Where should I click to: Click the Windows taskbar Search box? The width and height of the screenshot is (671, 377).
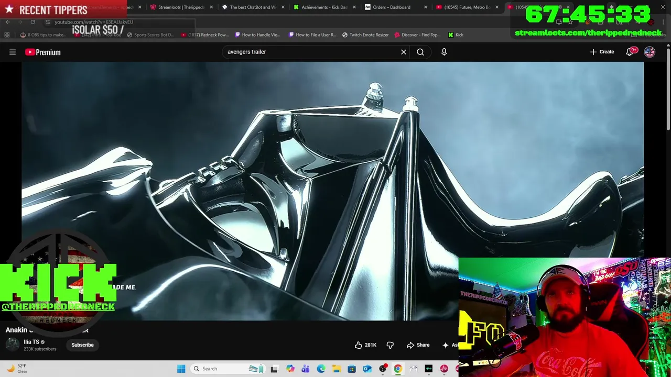point(227,369)
